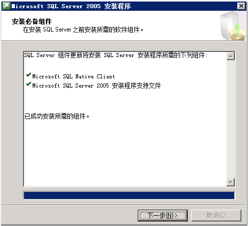The image size is (248, 226).
Task: Click the subtitle 在安装 SQL Server 之前安装所需的软件组件
Action: (x=83, y=30)
